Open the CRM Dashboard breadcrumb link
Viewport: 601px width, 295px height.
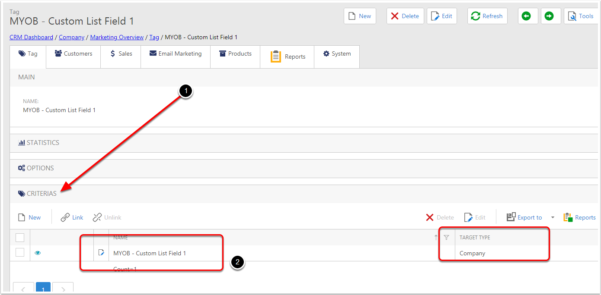pyautogui.click(x=31, y=37)
